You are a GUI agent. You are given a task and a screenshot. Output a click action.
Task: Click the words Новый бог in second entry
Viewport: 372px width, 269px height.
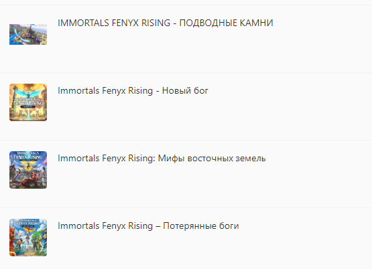click(x=185, y=91)
